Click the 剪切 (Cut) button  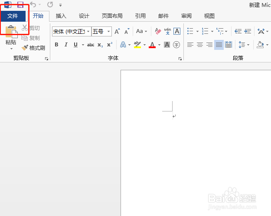31,28
